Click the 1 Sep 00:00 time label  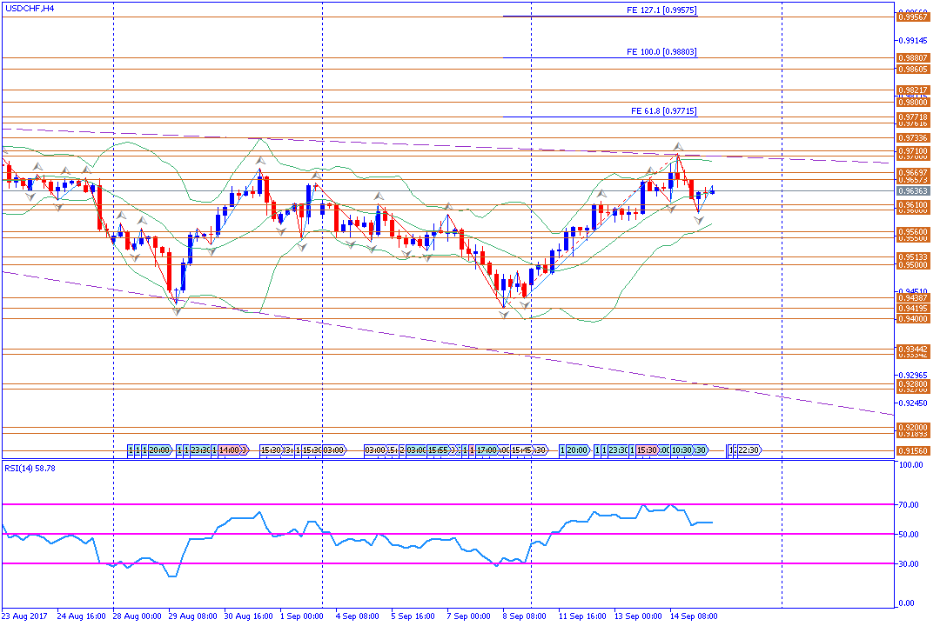coord(302,616)
